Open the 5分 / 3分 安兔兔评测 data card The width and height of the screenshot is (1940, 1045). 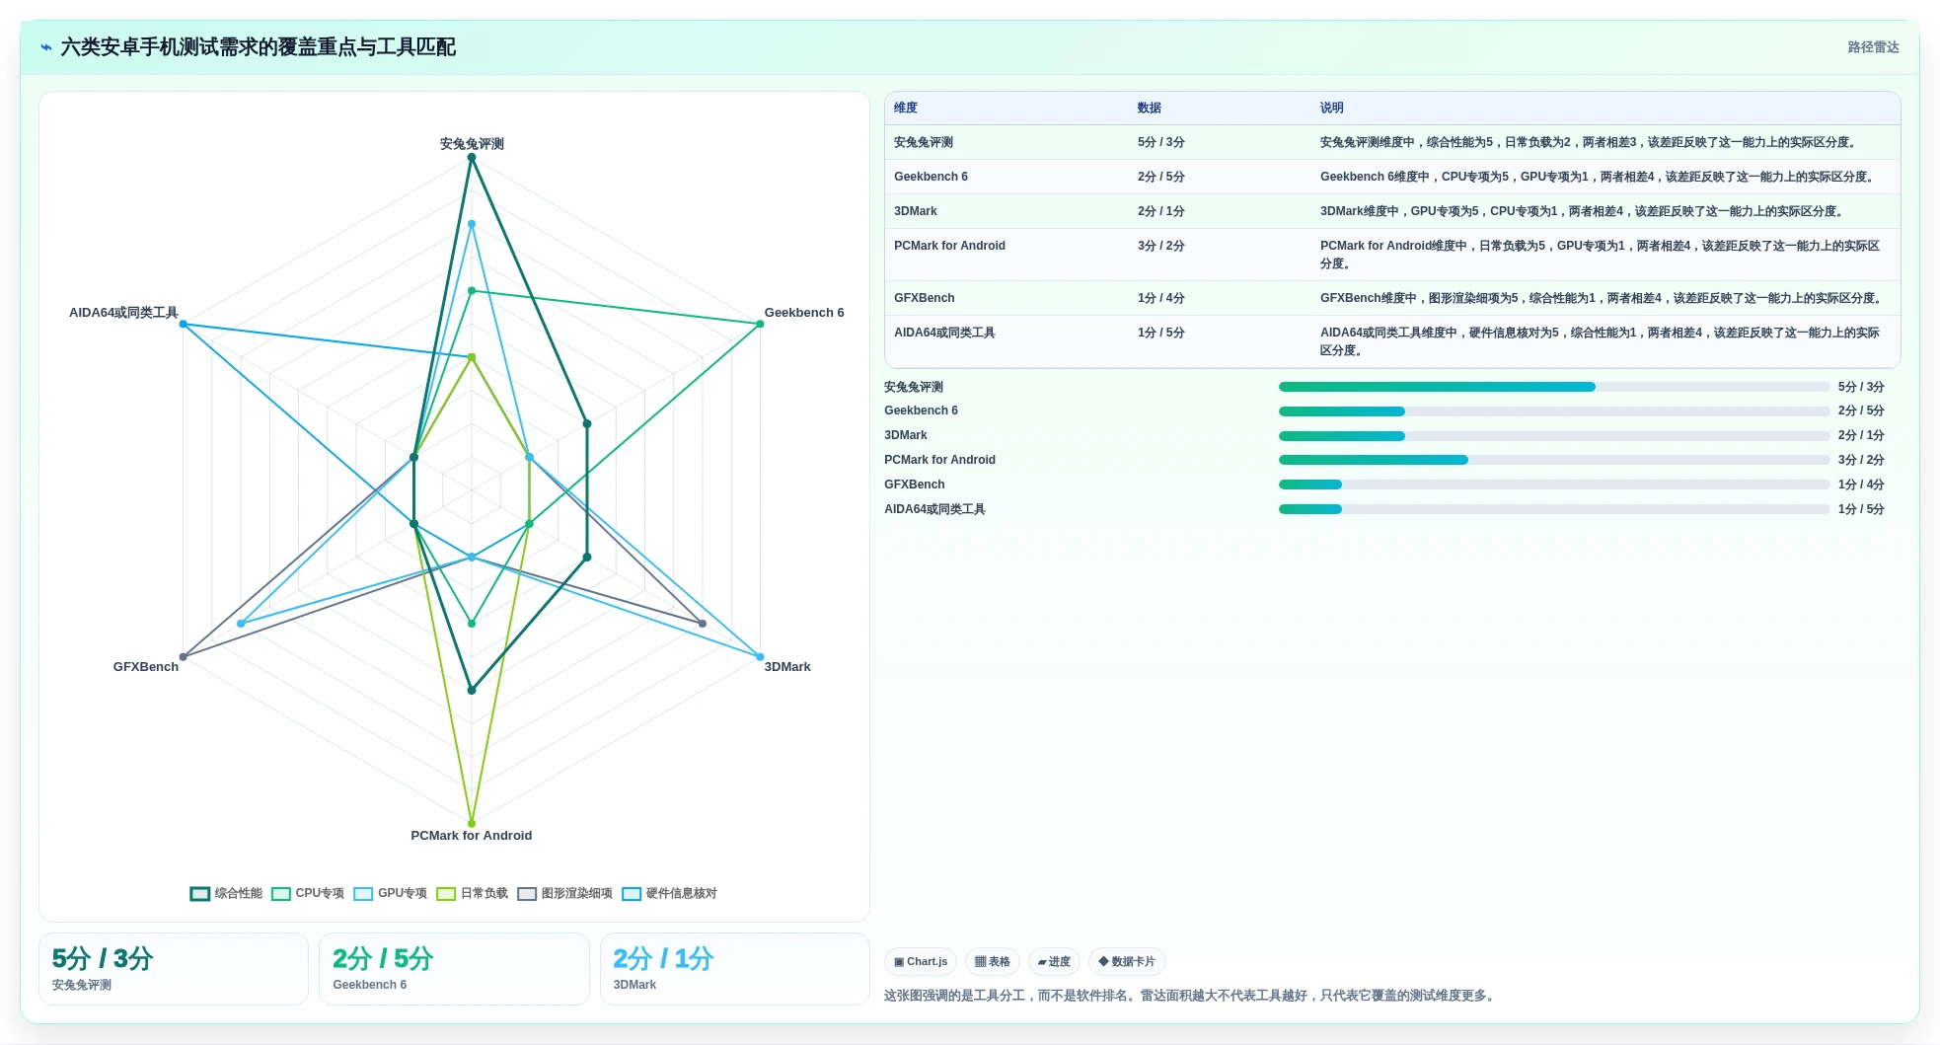tap(174, 969)
